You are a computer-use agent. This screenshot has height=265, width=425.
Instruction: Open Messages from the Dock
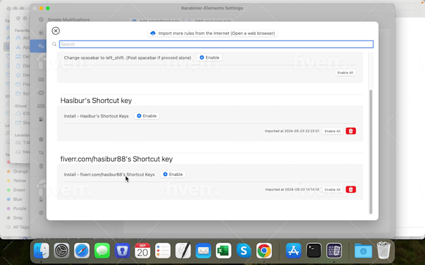tap(102, 251)
